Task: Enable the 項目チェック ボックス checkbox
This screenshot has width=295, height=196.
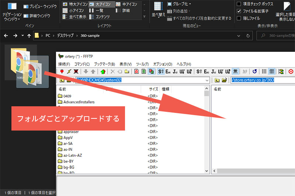Action: (239, 4)
